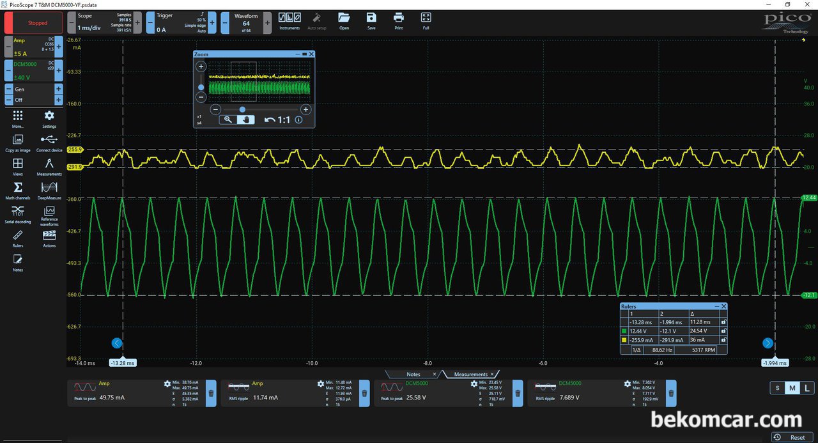Viewport: 818px width, 443px height.
Task: Go to the next waveform buffer
Action: pyautogui.click(x=267, y=22)
